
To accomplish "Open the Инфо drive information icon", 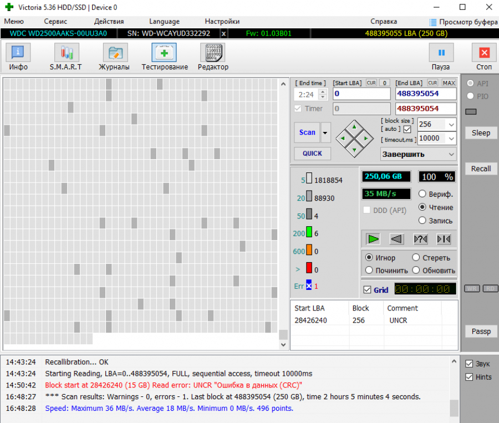I will [x=18, y=53].
